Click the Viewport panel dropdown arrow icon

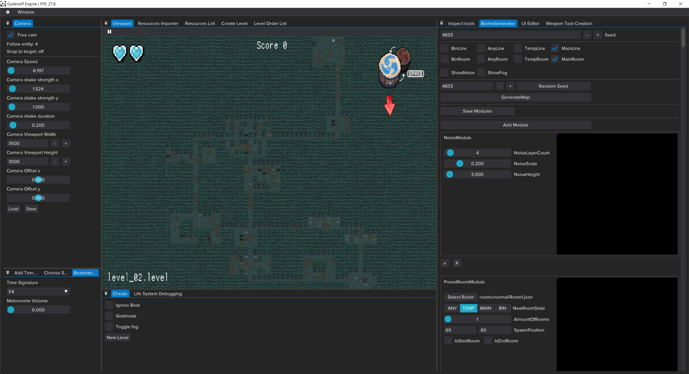(106, 23)
